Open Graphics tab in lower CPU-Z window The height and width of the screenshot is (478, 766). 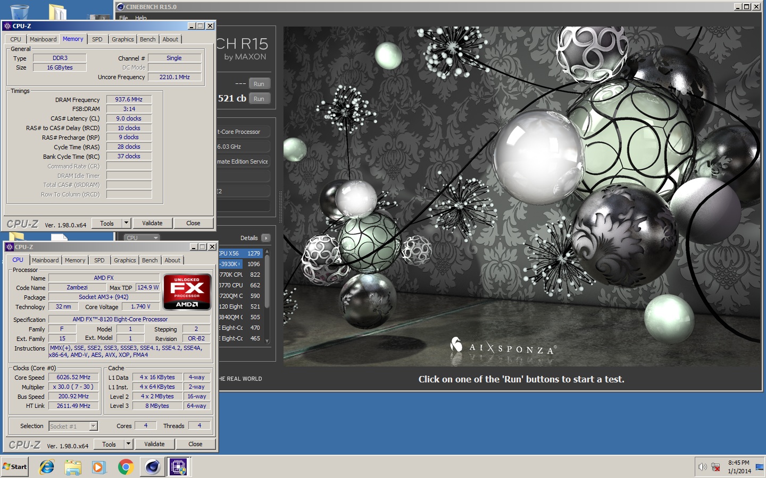coord(125,260)
